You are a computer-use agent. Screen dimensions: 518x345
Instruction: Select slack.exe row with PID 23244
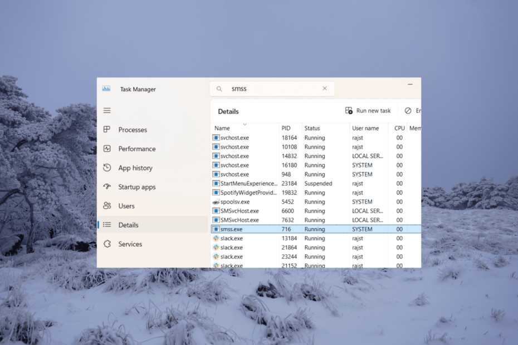tap(315, 257)
